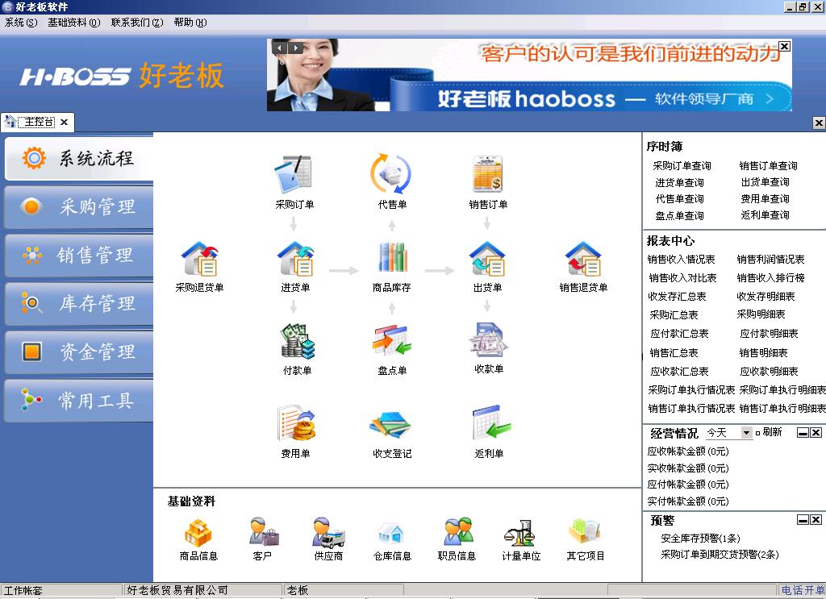The height and width of the screenshot is (599, 826).
Task: Open the 基础资料 menu
Action: [x=73, y=23]
